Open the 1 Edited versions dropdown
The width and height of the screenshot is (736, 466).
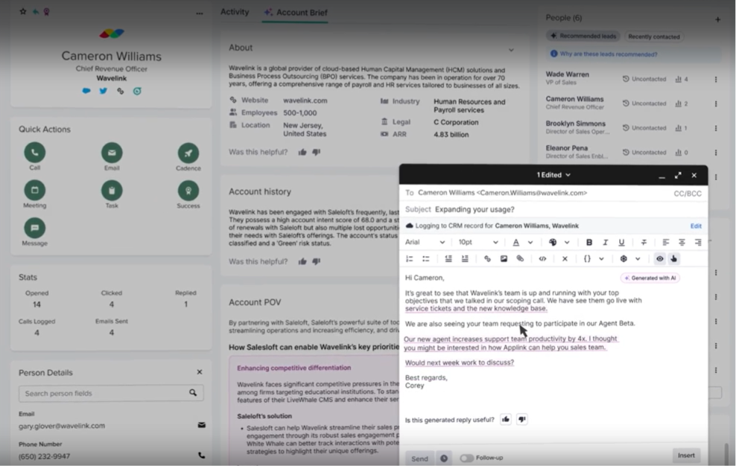[x=554, y=175]
